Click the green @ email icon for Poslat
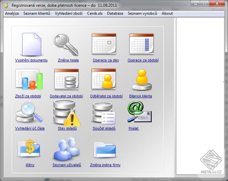 (140, 112)
